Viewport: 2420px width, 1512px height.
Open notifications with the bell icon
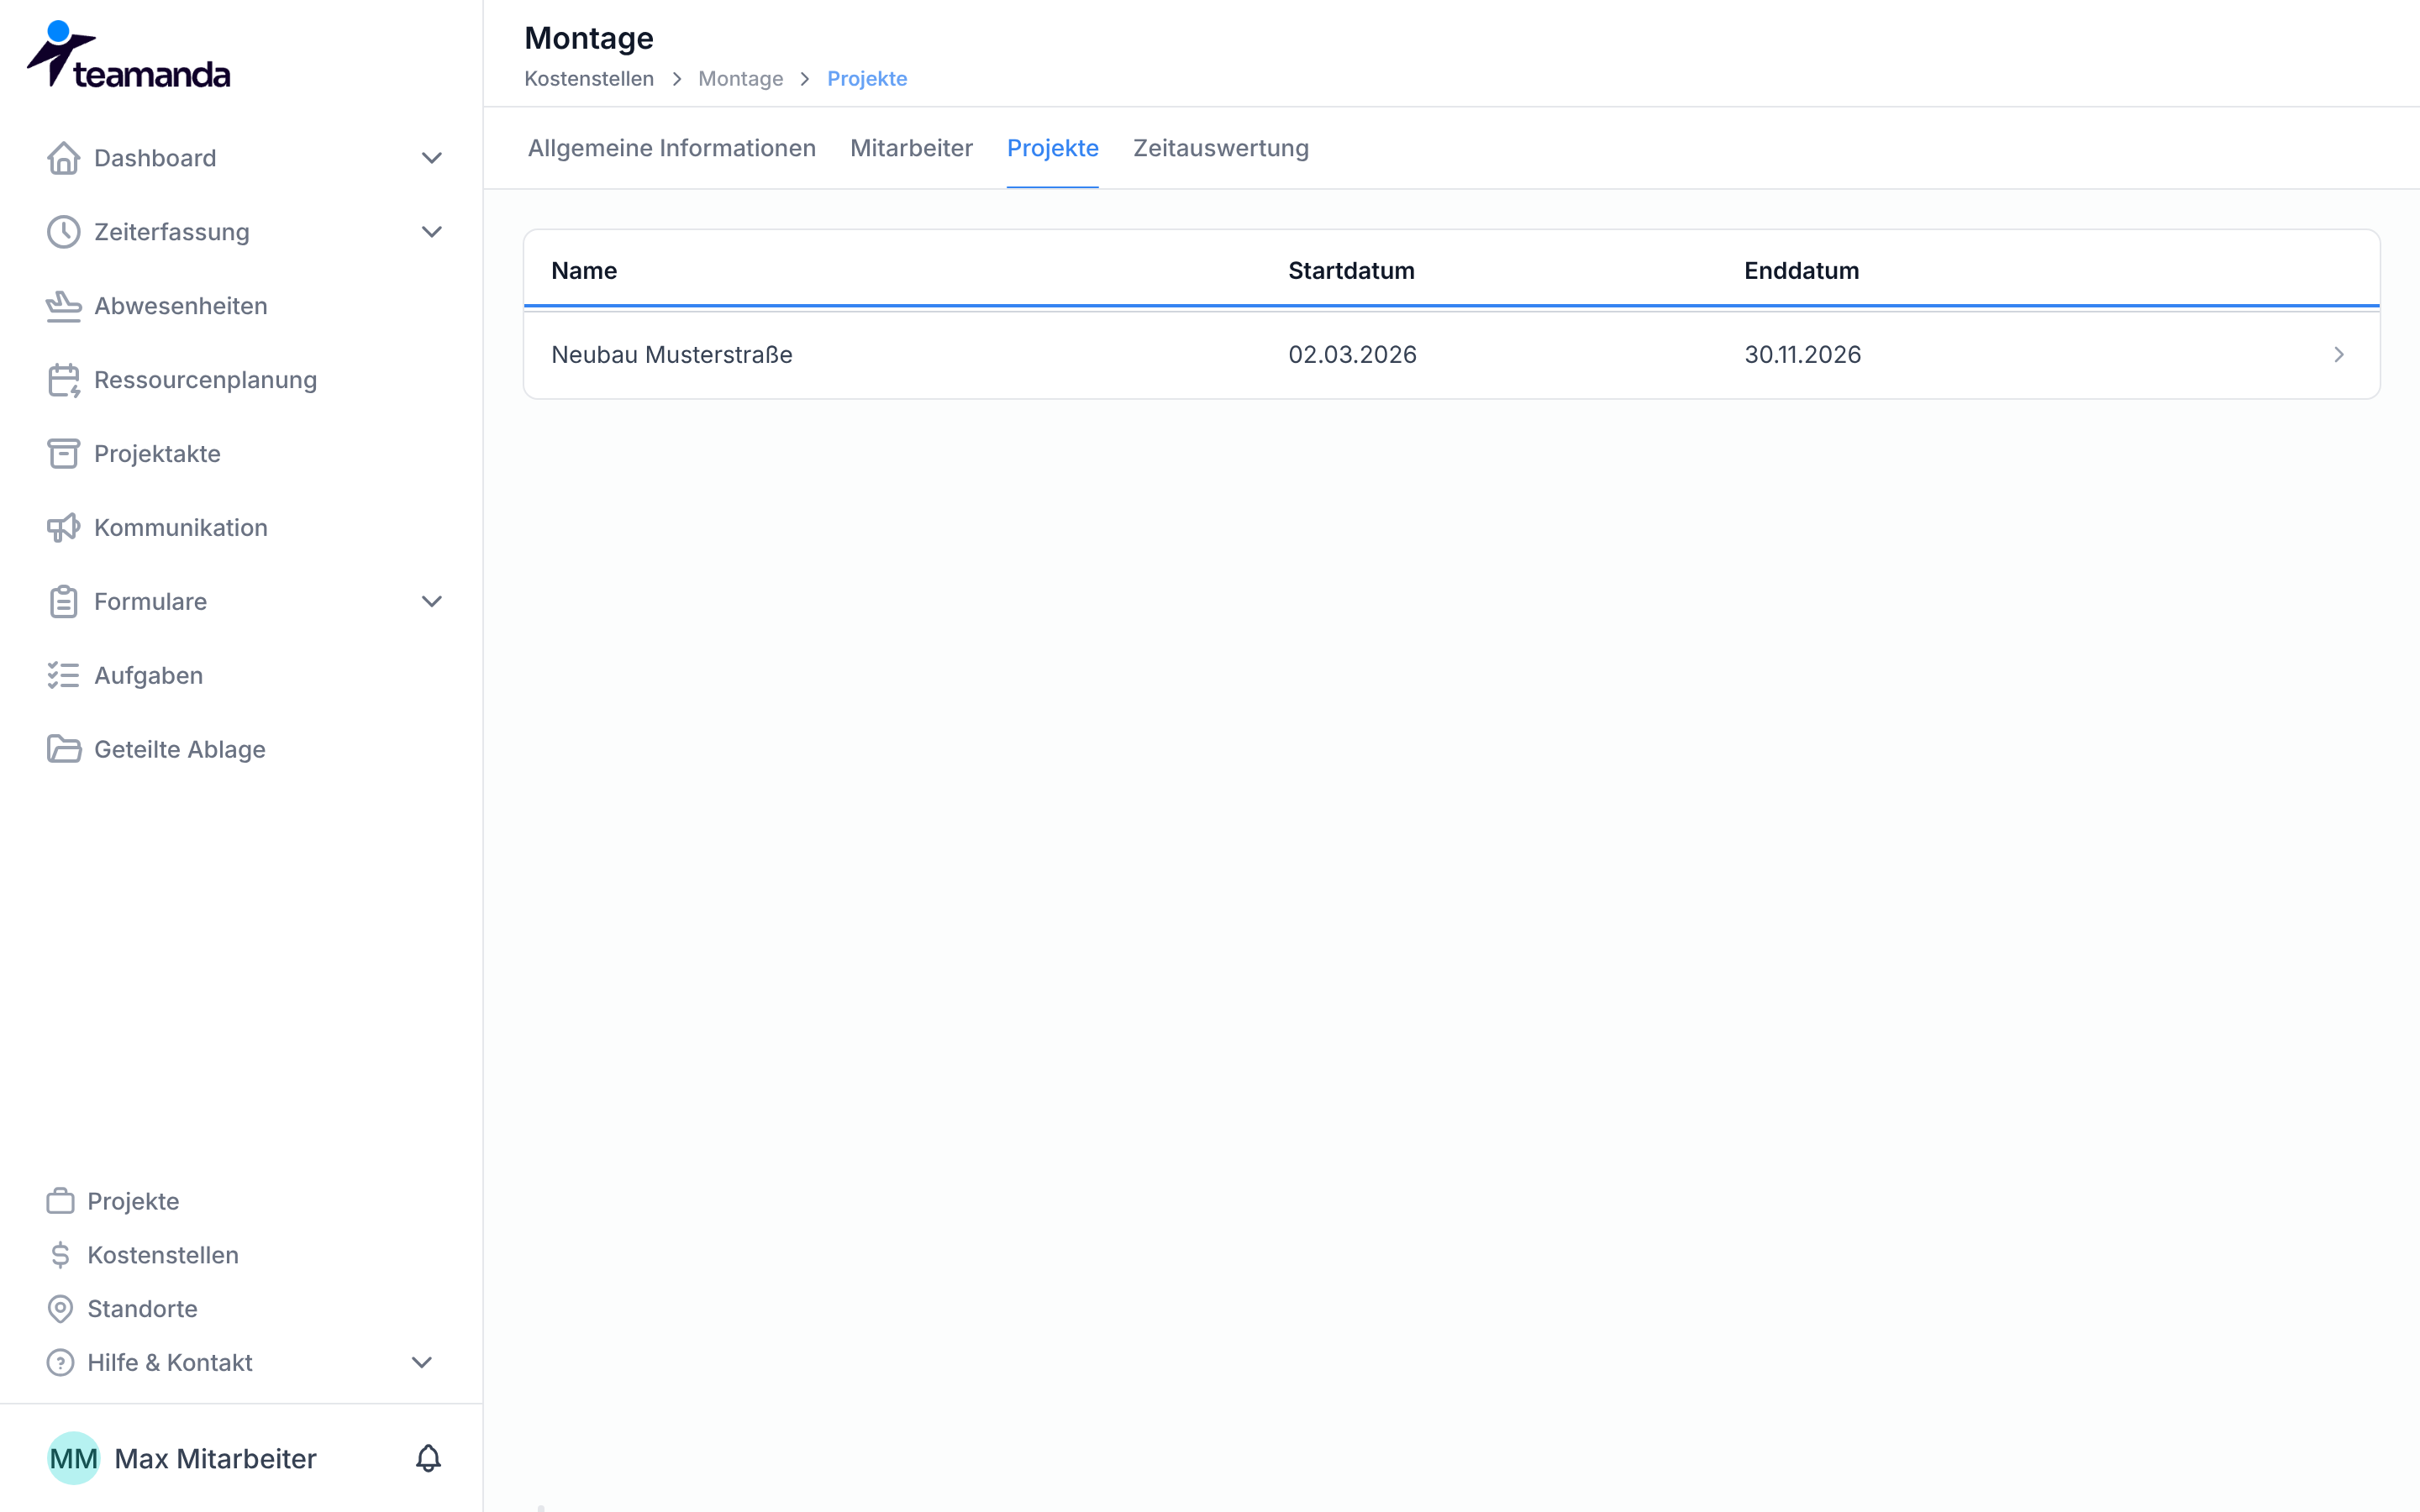tap(428, 1459)
